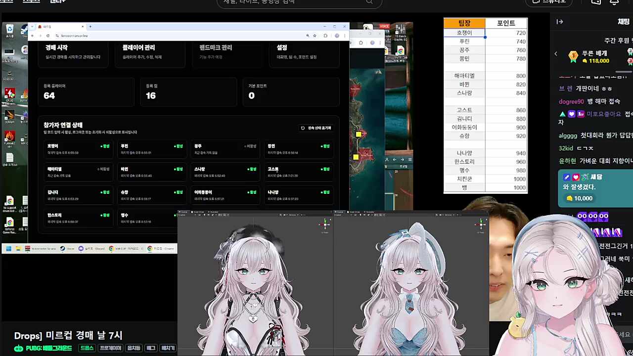Click the browser reload icon
Screen dimensions: 633x356
pos(48,36)
